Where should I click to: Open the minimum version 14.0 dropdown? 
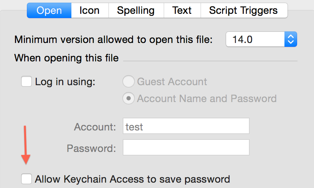point(261,39)
